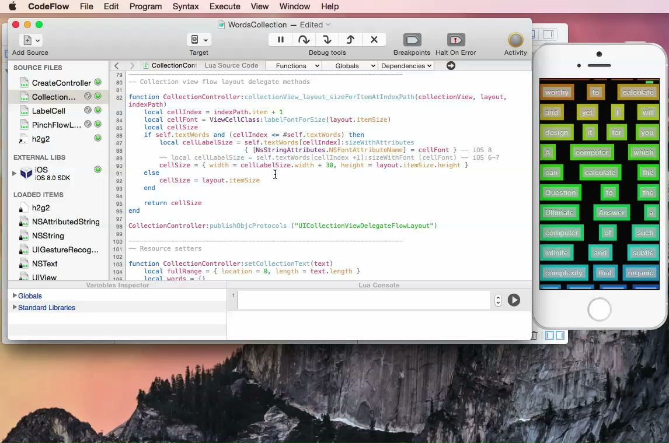Open the Dependencies dropdown
This screenshot has width=669, height=443.
[x=406, y=66]
